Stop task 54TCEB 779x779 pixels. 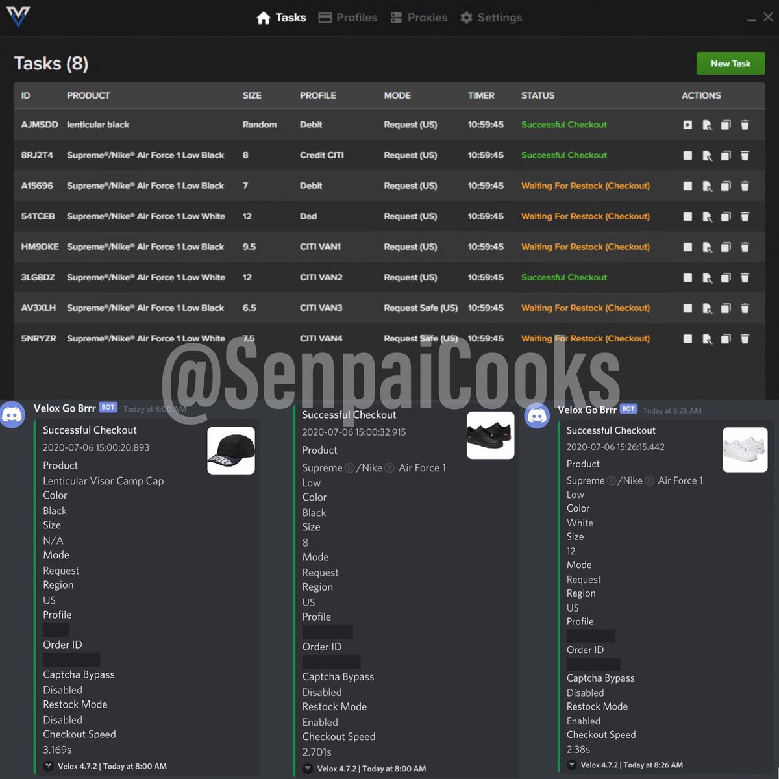(x=687, y=216)
